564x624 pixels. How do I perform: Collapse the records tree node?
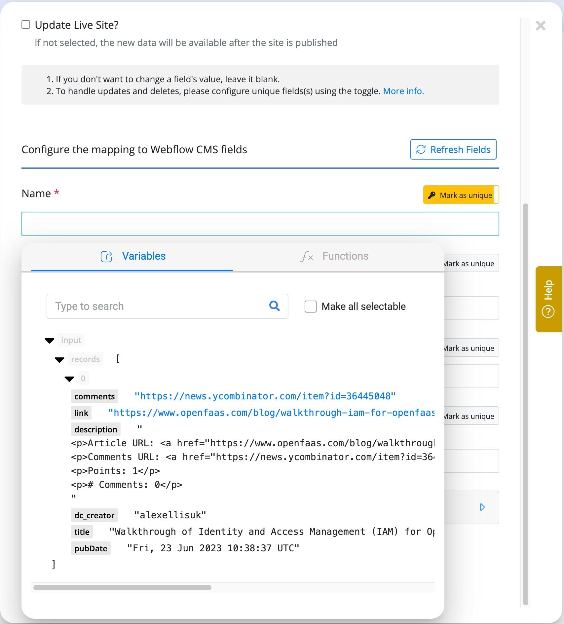pyautogui.click(x=60, y=359)
